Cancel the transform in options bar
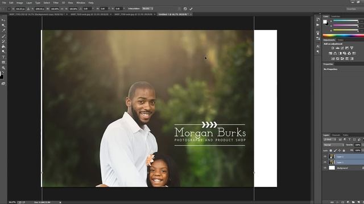This screenshot has height=204, width=364. 185,8
